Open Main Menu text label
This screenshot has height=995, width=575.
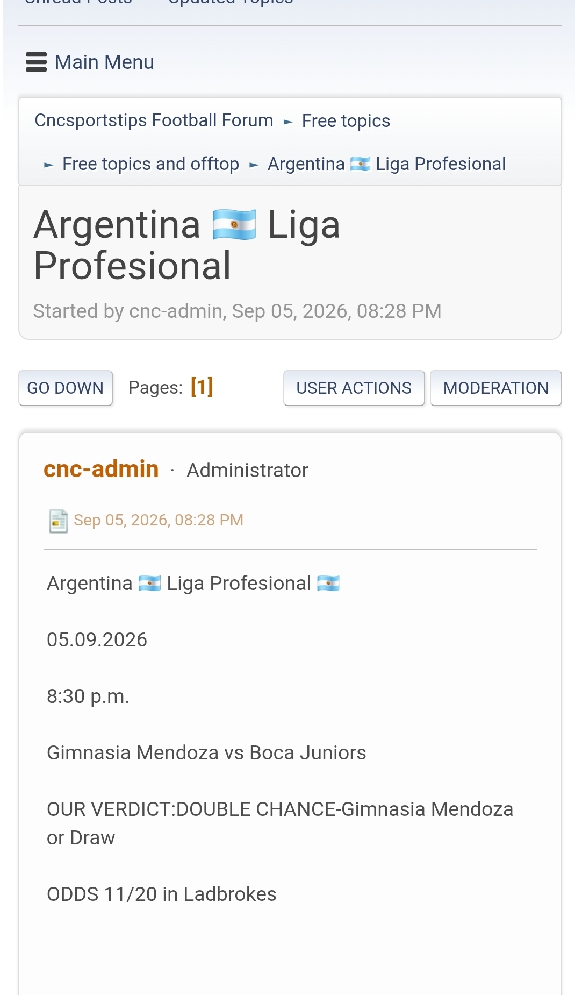point(104,62)
